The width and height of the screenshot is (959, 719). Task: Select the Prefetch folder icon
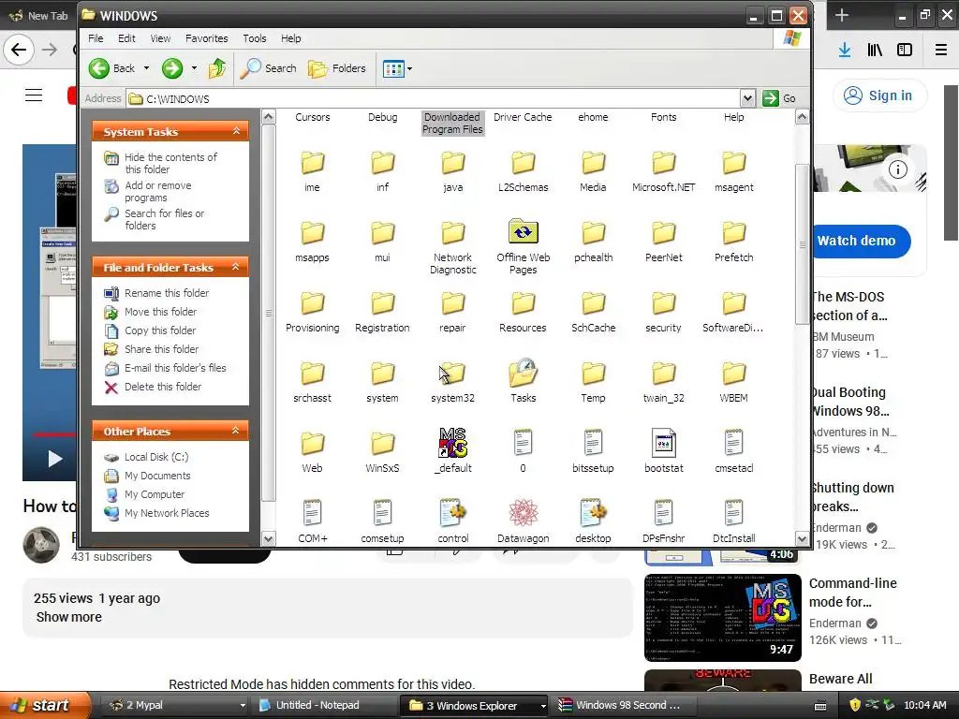pos(734,232)
